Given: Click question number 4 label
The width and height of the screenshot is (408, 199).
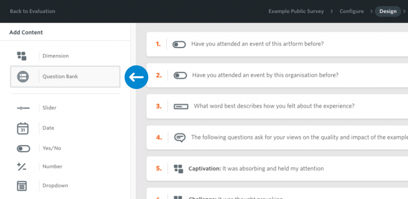Looking at the screenshot, I should (159, 137).
